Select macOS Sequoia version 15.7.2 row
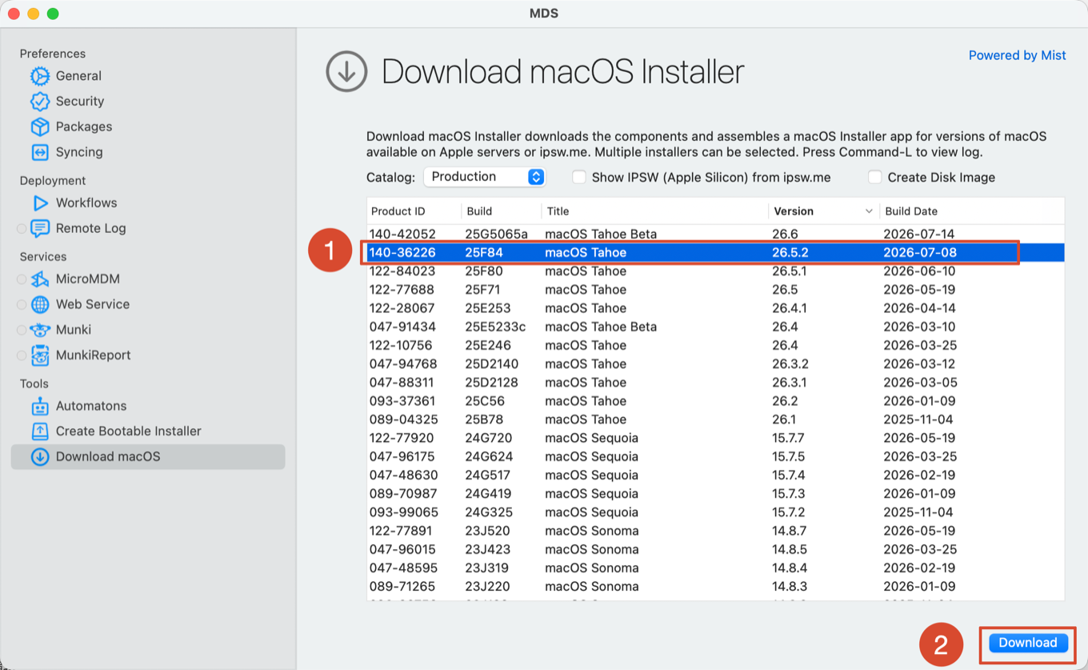This screenshot has height=670, width=1088. [716, 512]
